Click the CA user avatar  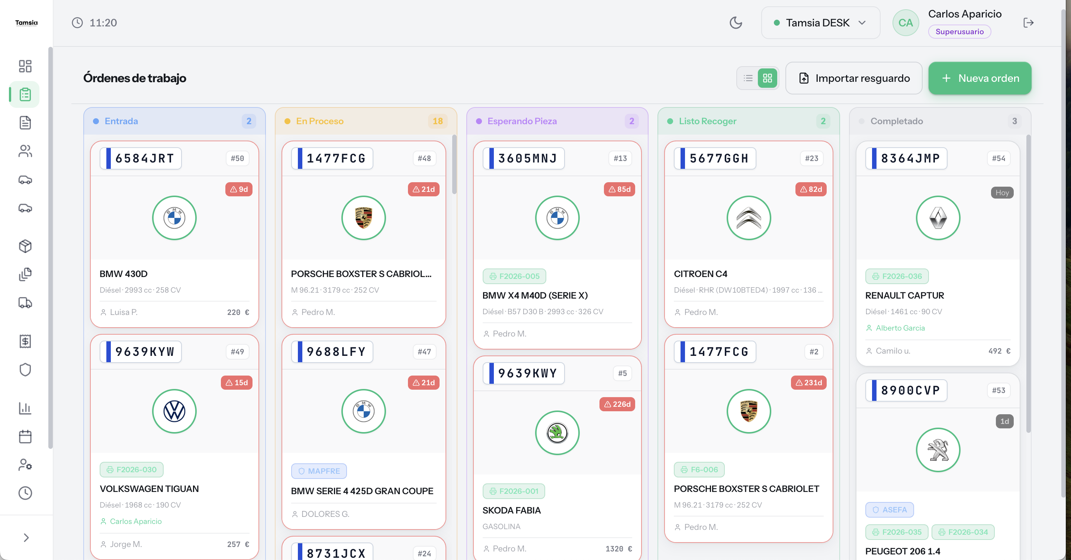coord(906,22)
